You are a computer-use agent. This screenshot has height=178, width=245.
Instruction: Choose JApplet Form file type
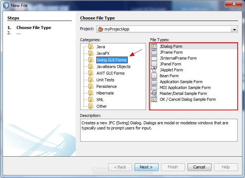[x=171, y=70]
